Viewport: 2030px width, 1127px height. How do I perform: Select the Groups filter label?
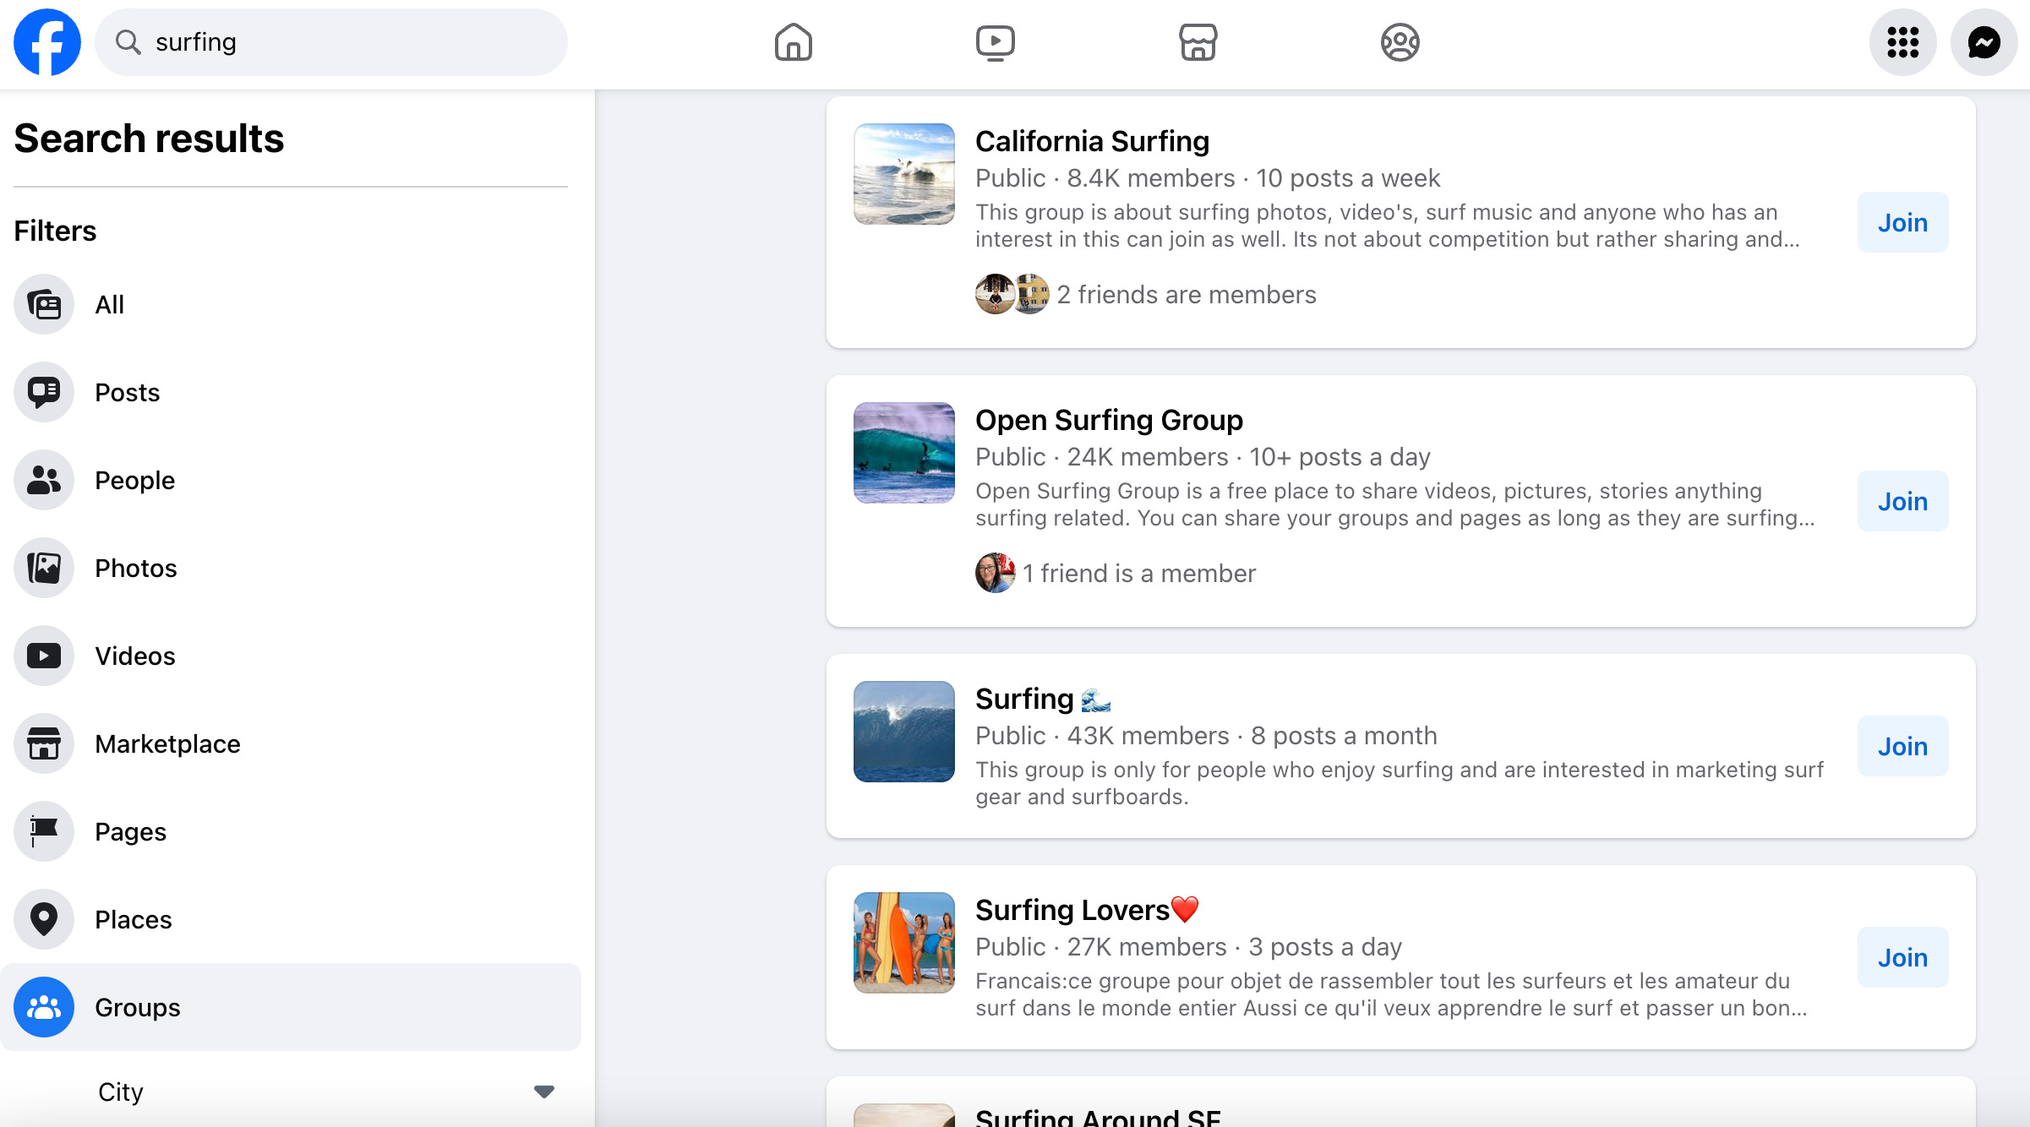coord(138,1007)
